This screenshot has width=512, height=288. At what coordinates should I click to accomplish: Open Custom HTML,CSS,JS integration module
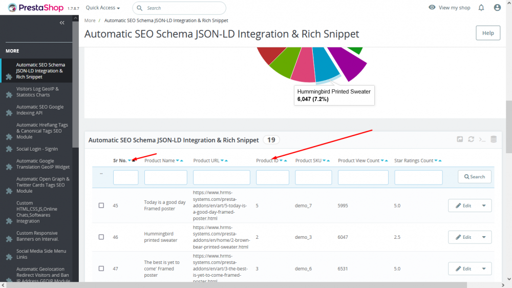click(x=36, y=212)
